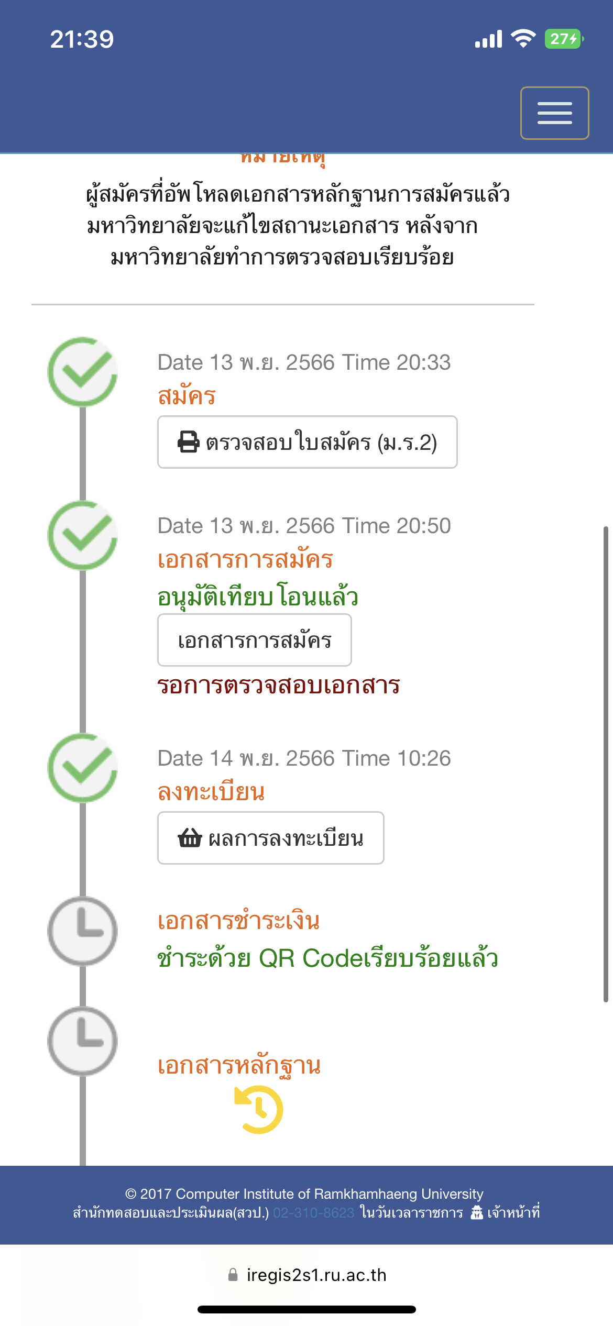Tap the Wi-Fi status icon
Screen dimensions: 613x1326
coord(523,39)
